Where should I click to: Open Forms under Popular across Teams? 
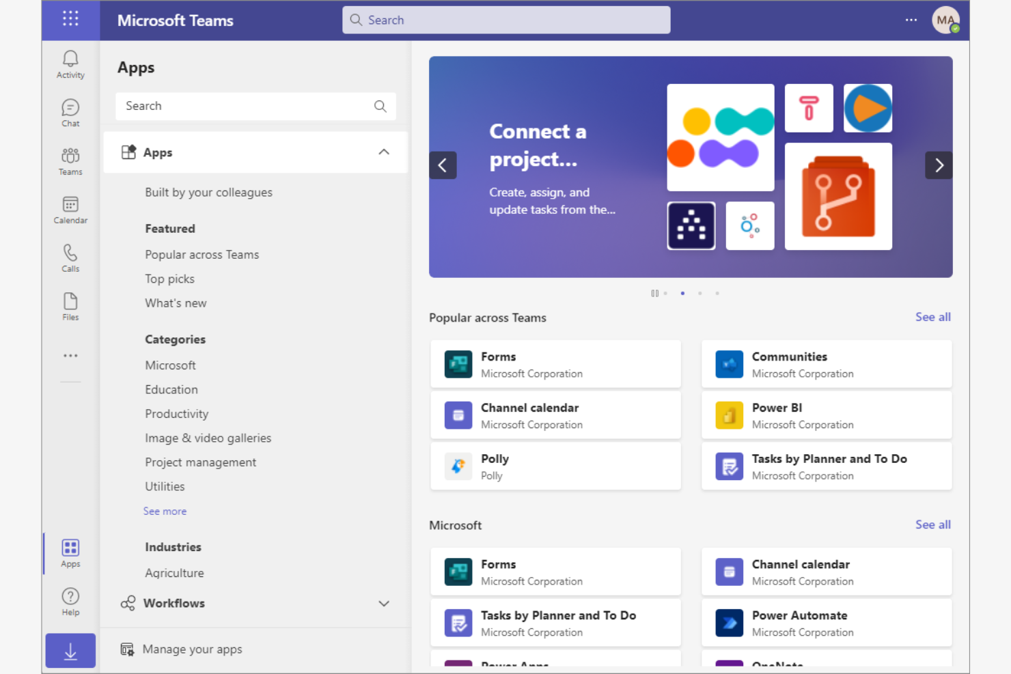click(x=555, y=365)
